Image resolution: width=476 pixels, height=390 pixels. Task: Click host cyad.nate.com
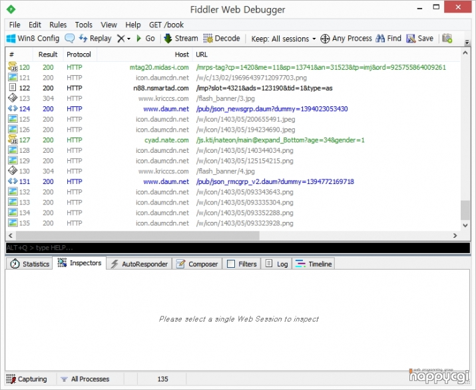point(166,140)
